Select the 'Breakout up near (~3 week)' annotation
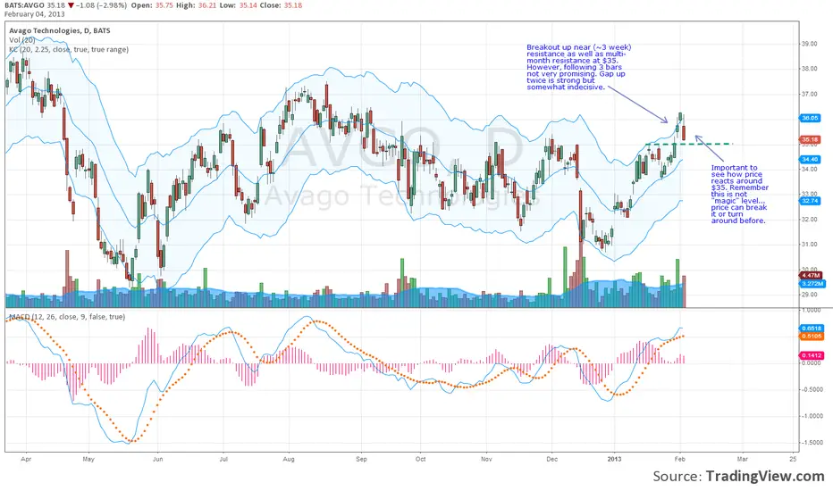Screen dimensions: 833x491 coord(579,67)
